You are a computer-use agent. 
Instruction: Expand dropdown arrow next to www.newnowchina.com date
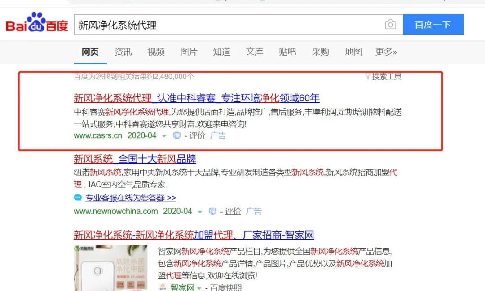200,212
